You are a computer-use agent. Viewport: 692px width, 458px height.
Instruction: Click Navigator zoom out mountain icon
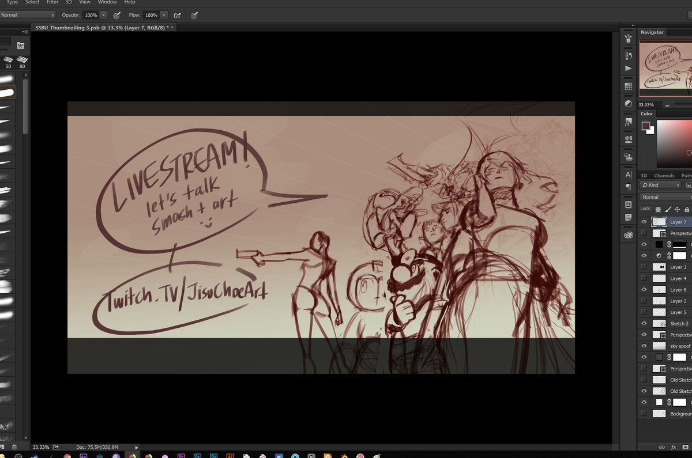667,105
